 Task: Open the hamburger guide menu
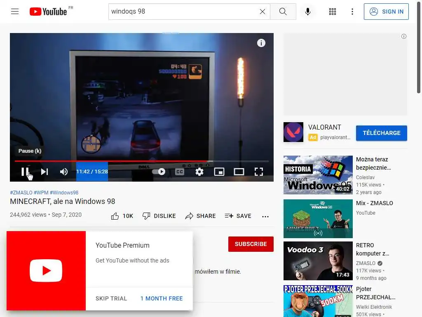click(x=15, y=11)
